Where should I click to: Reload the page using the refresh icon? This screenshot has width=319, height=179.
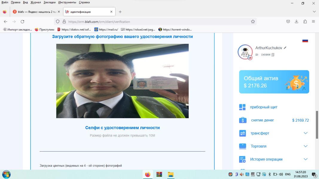click(x=22, y=21)
